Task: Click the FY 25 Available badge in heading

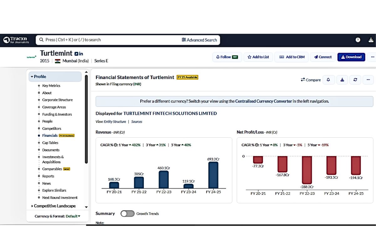Action: pos(187,77)
